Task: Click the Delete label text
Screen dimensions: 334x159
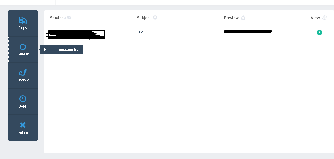Action: point(23,132)
